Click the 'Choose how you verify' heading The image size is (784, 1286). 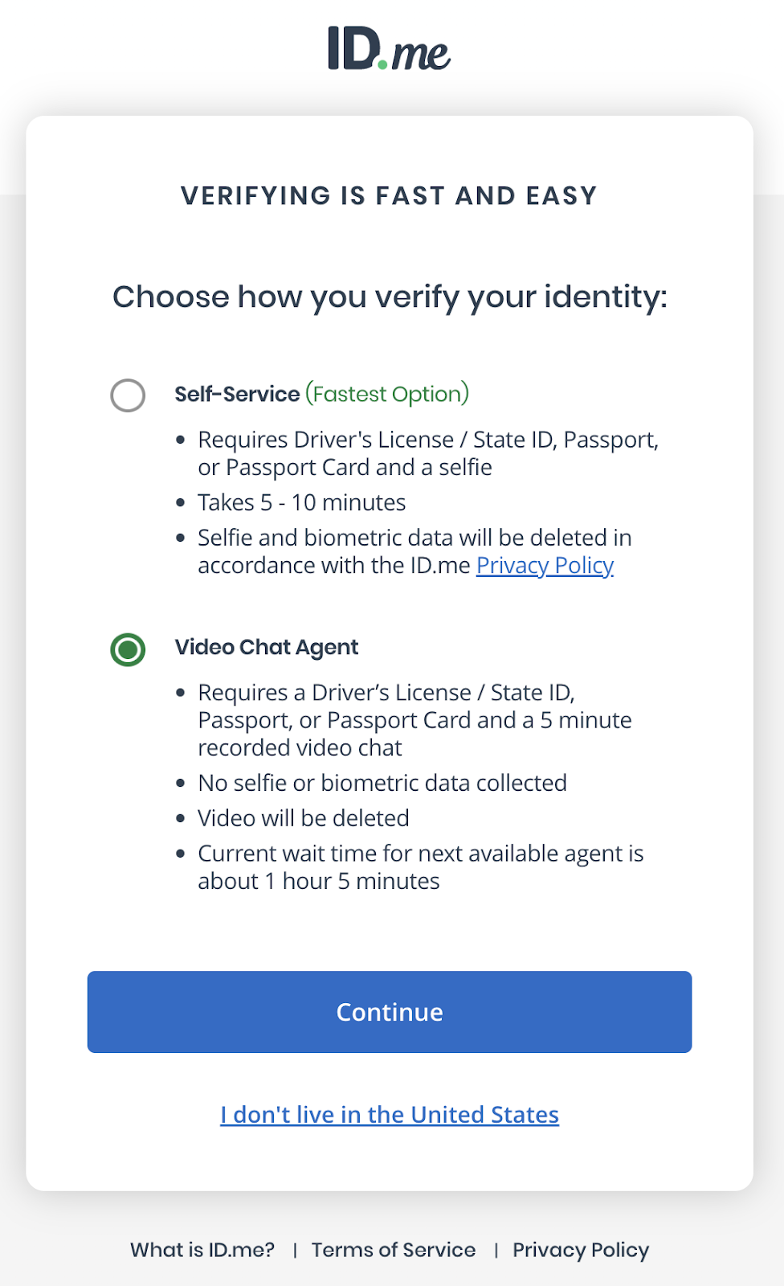(390, 297)
